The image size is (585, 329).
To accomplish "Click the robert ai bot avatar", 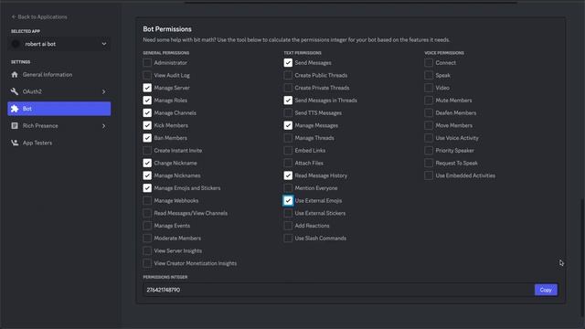I will click(x=16, y=44).
